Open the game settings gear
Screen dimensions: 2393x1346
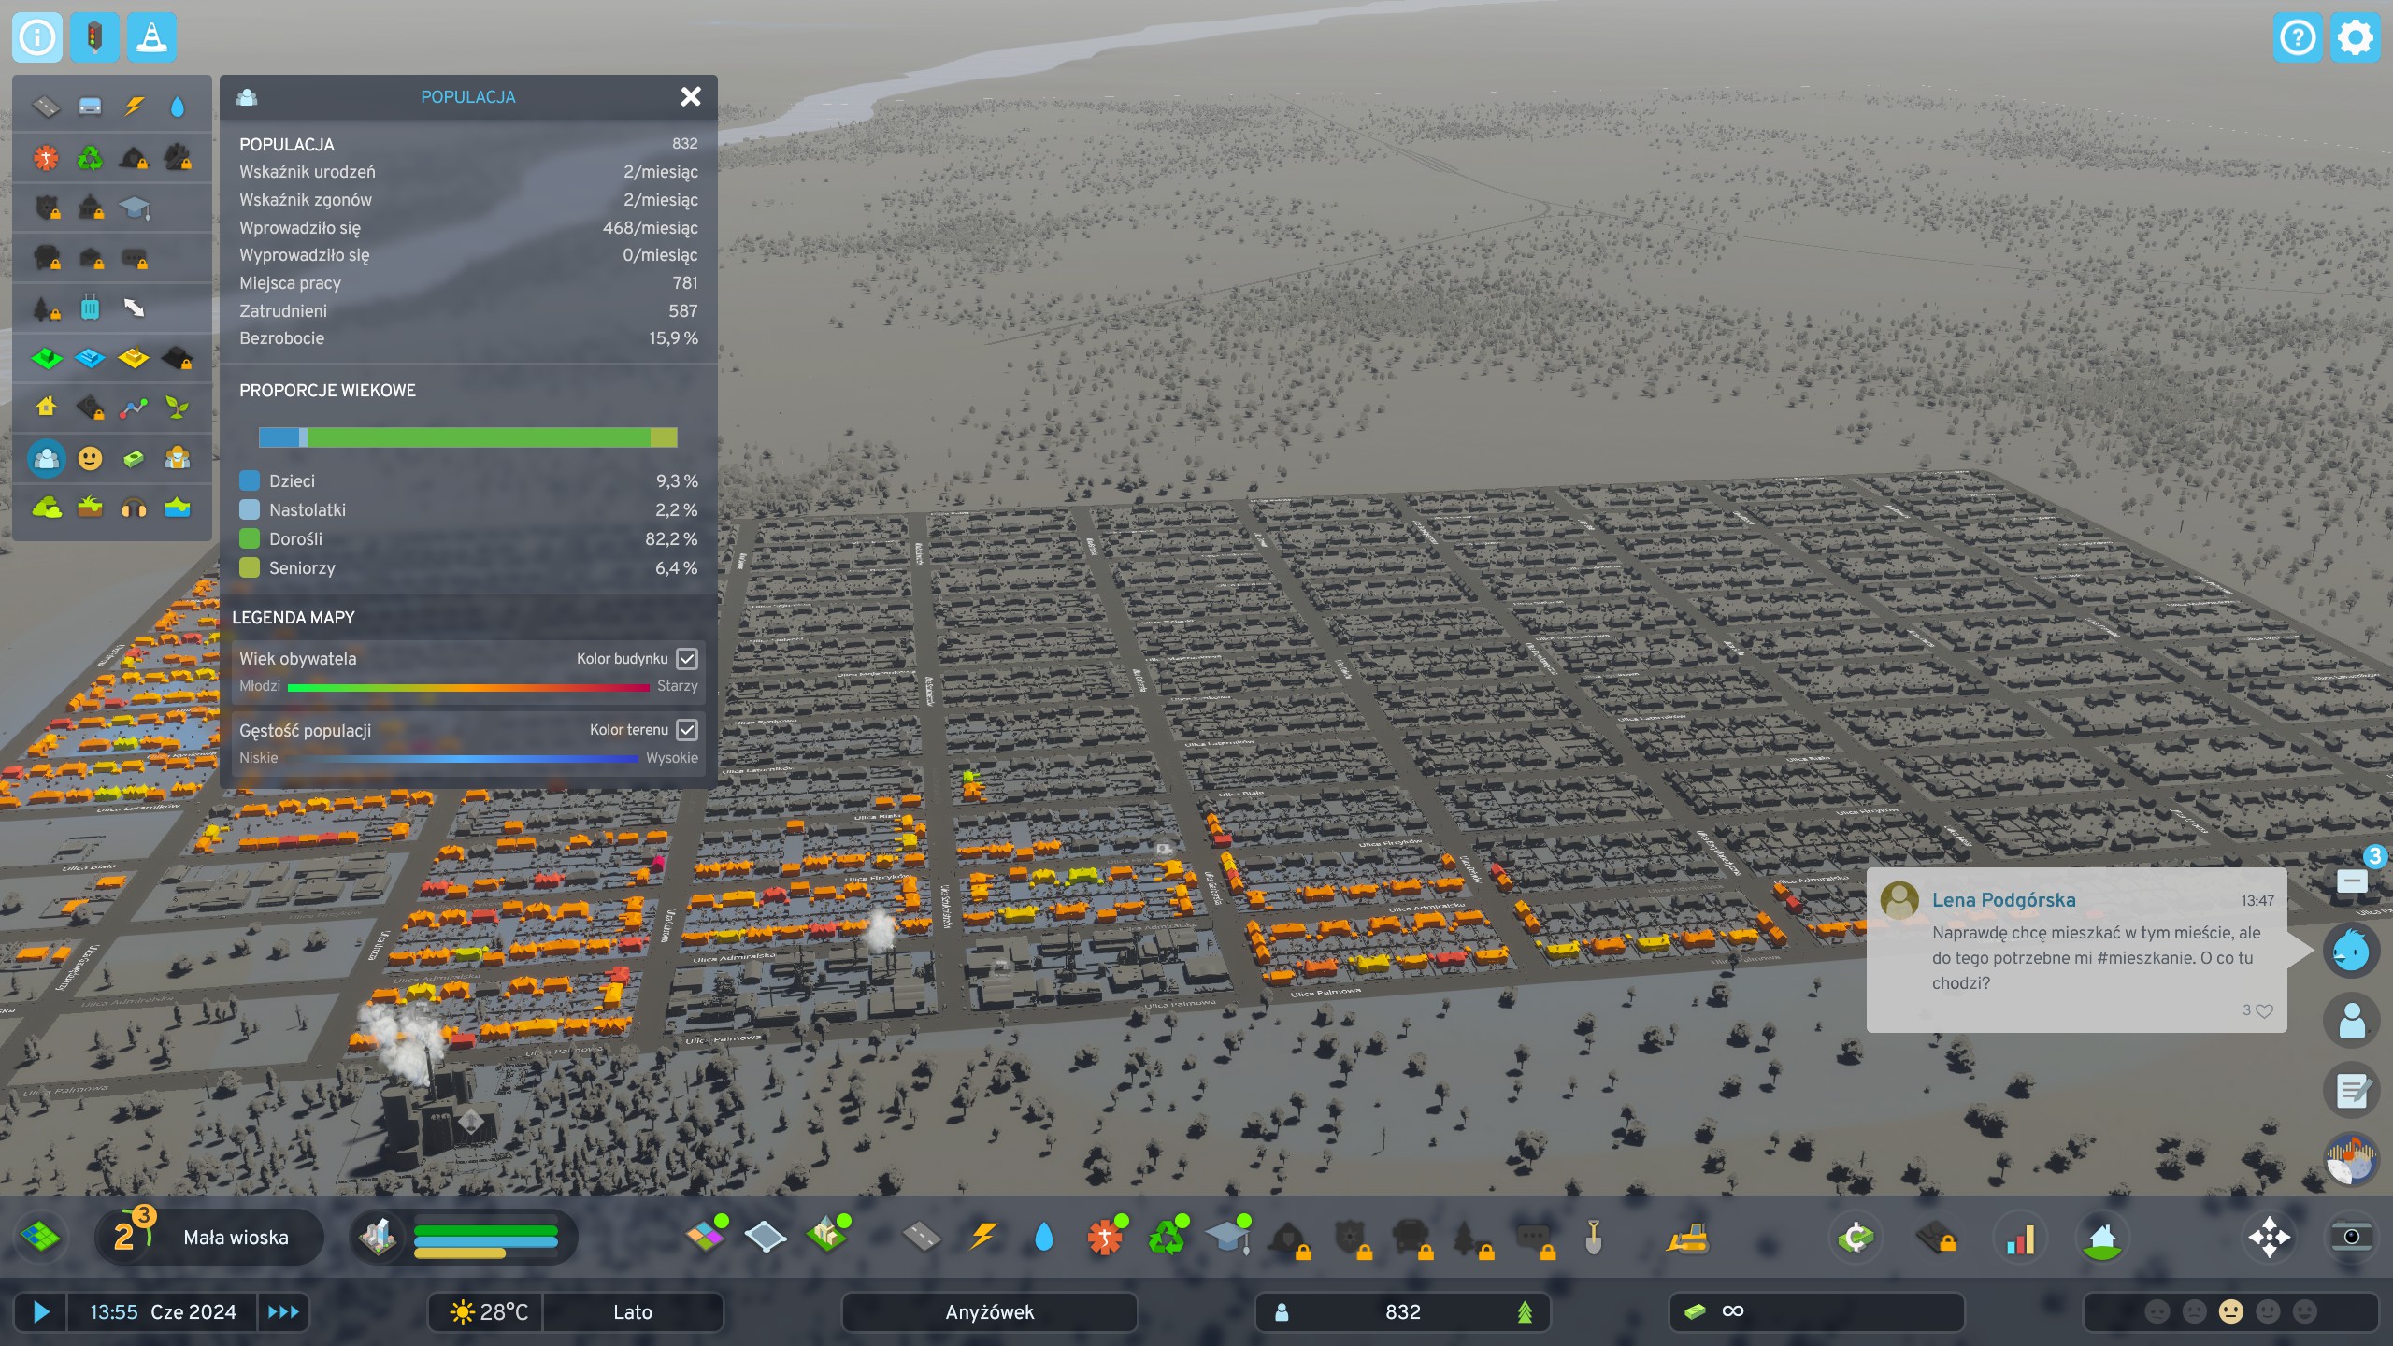click(2356, 37)
